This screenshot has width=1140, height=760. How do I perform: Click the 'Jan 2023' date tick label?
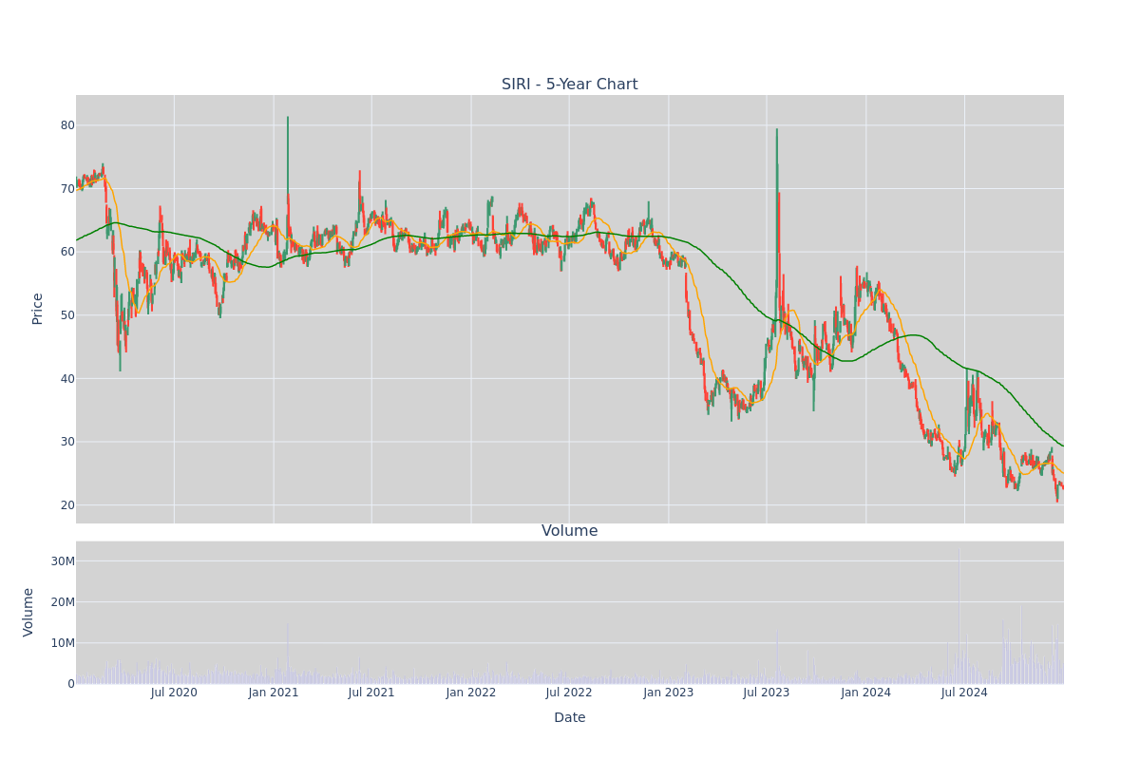669,693
